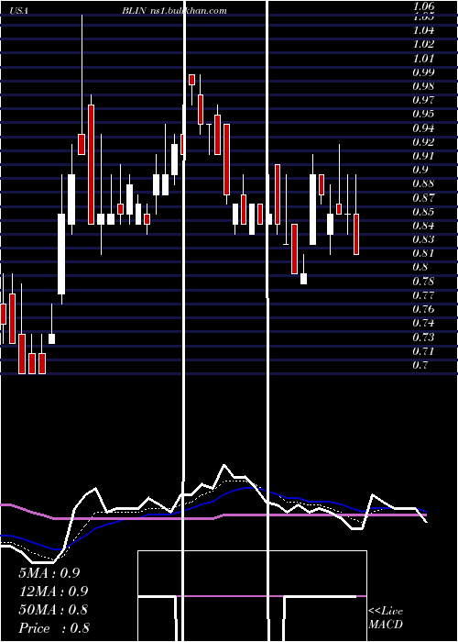Click the <<Live label
Image resolution: width=458 pixels, height=642 pixels.
[386, 612]
